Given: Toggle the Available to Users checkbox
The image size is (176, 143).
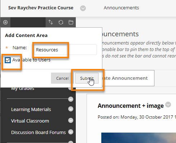Looking at the screenshot, I should [x=8, y=60].
